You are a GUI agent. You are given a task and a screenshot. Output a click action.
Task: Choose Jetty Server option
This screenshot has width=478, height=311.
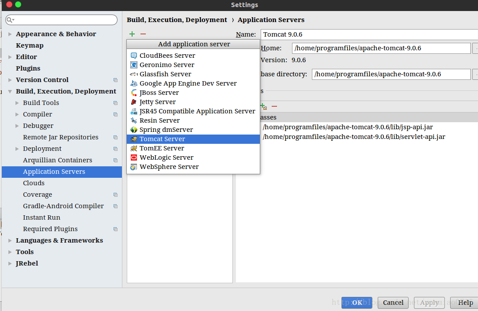coord(193,102)
